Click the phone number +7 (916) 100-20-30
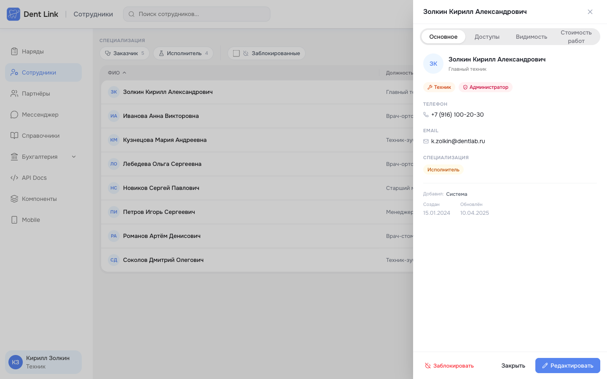Image resolution: width=607 pixels, height=379 pixels. [x=457, y=115]
